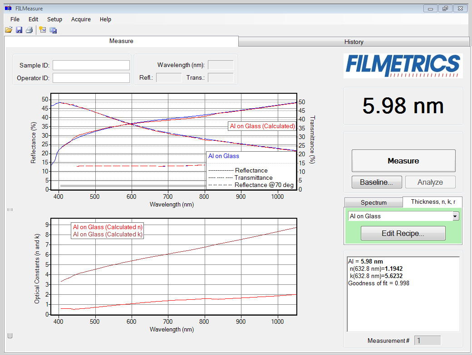The height and width of the screenshot is (355, 472).
Task: Click the Open file folder toolbar icon
Action: [x=9, y=30]
